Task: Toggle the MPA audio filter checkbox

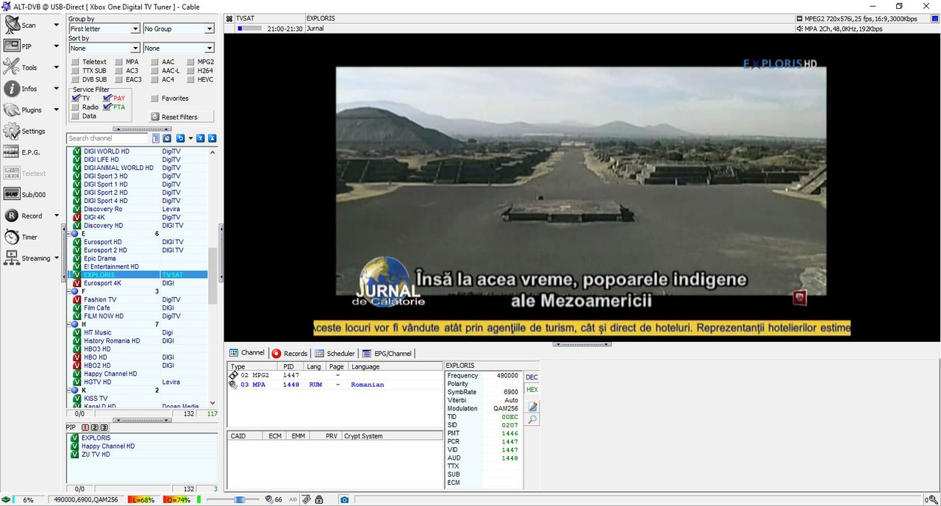Action: click(119, 63)
